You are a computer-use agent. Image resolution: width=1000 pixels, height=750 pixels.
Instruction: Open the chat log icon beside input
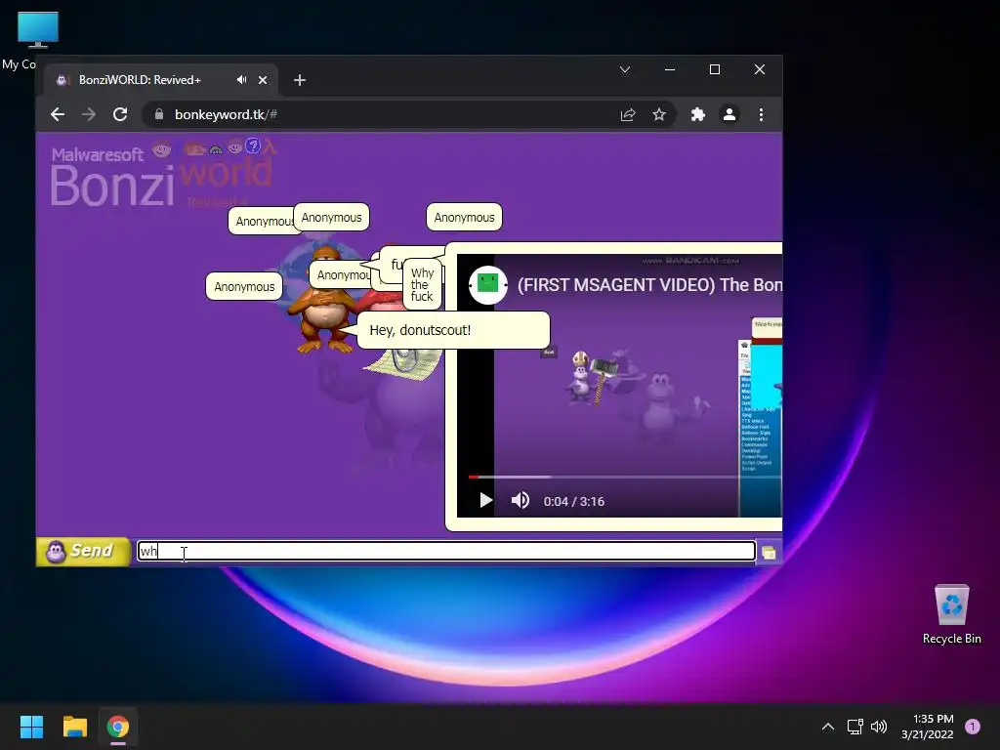(x=769, y=553)
